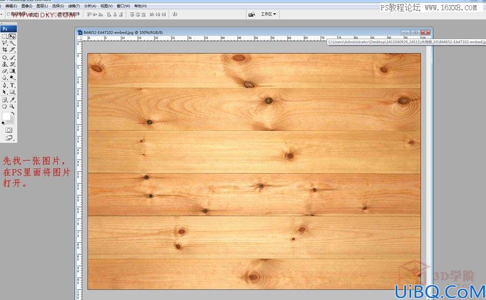
Task: Open the foreground color picker
Action: (x=6, y=117)
